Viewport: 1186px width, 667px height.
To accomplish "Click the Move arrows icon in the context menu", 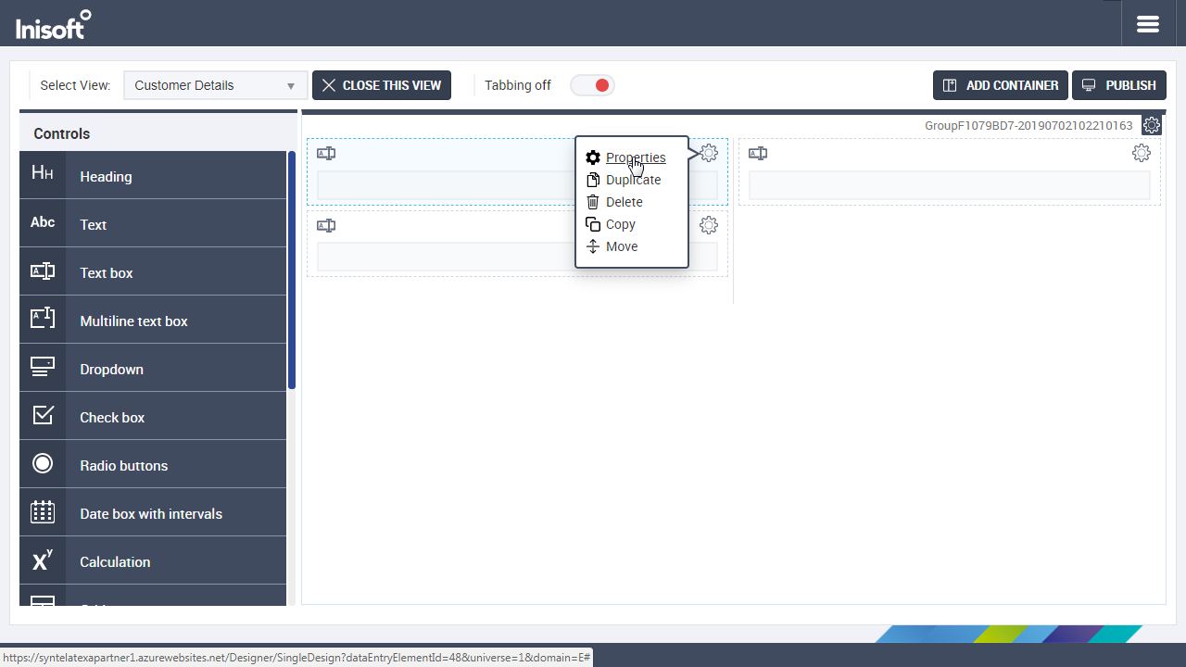I will 593,246.
